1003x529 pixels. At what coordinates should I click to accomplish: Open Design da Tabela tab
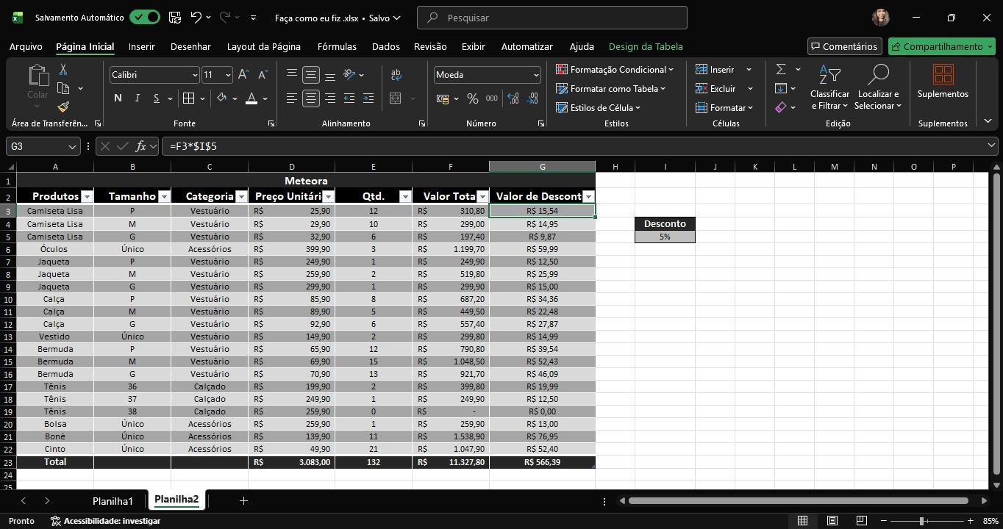(x=646, y=46)
